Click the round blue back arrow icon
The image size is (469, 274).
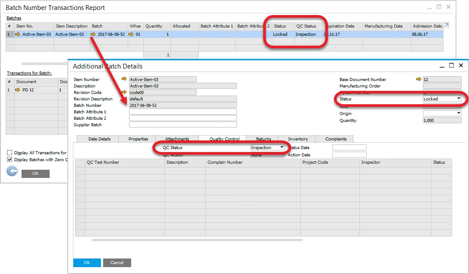click(x=12, y=171)
